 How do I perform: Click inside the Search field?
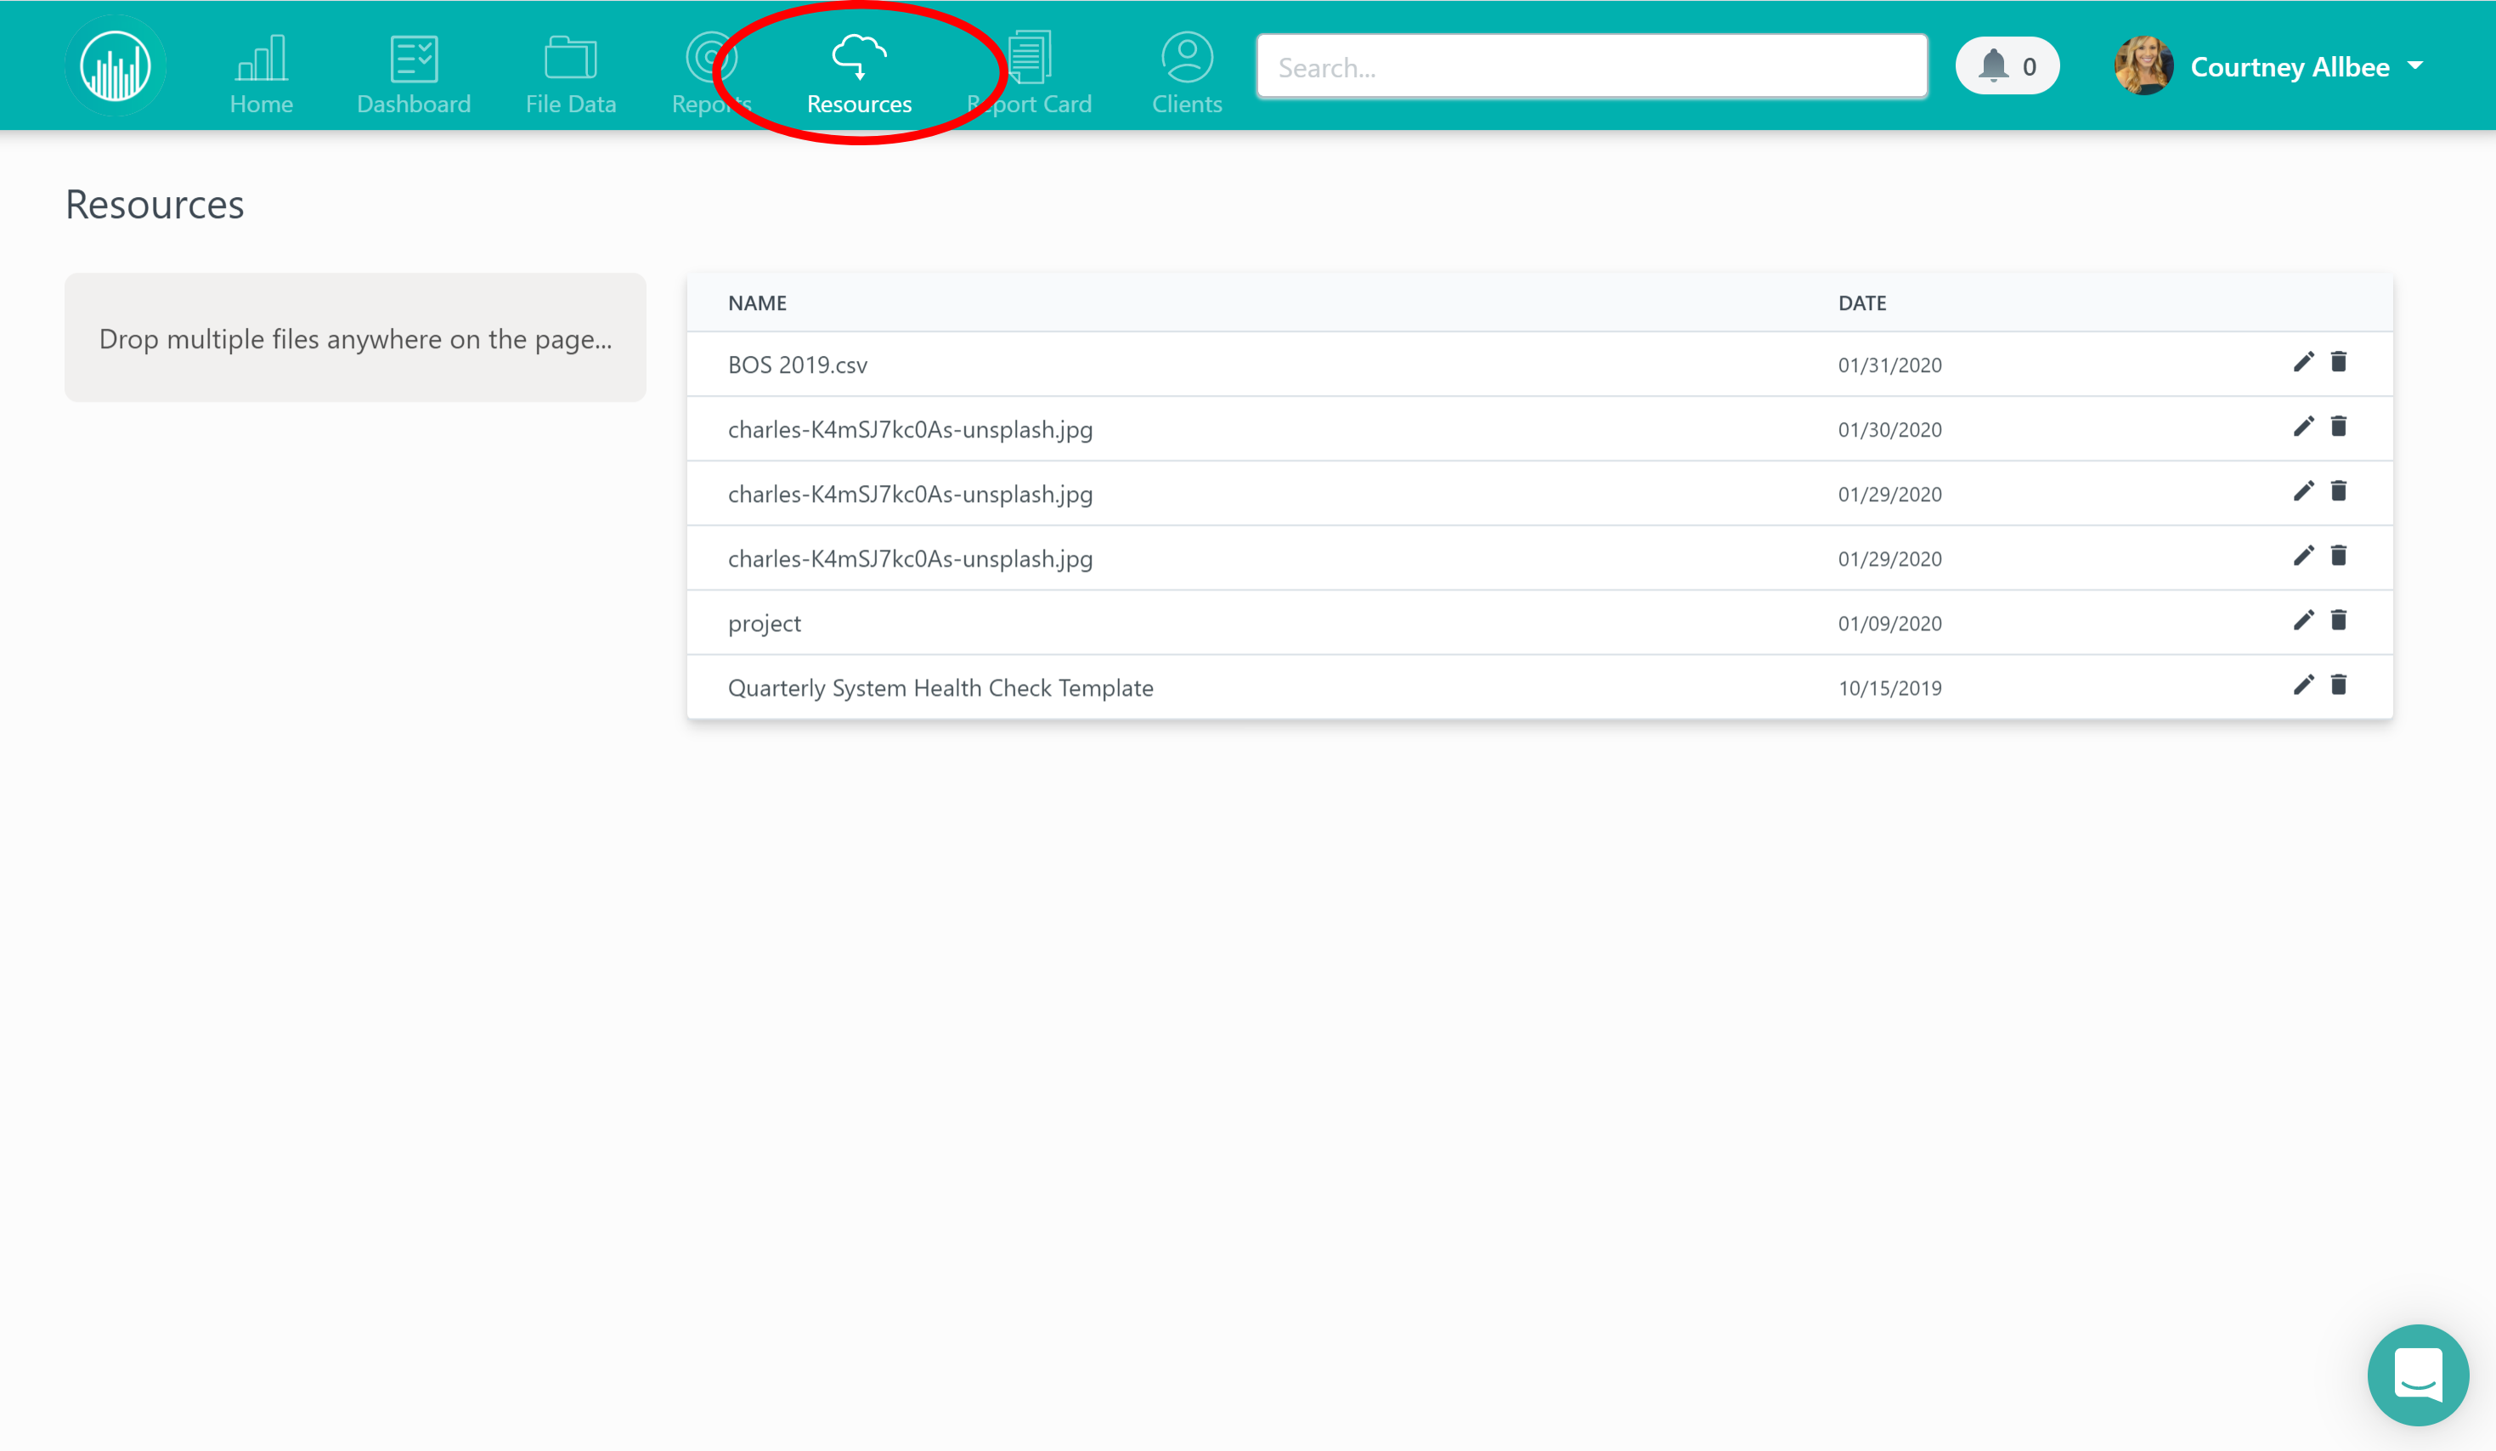pos(1590,65)
